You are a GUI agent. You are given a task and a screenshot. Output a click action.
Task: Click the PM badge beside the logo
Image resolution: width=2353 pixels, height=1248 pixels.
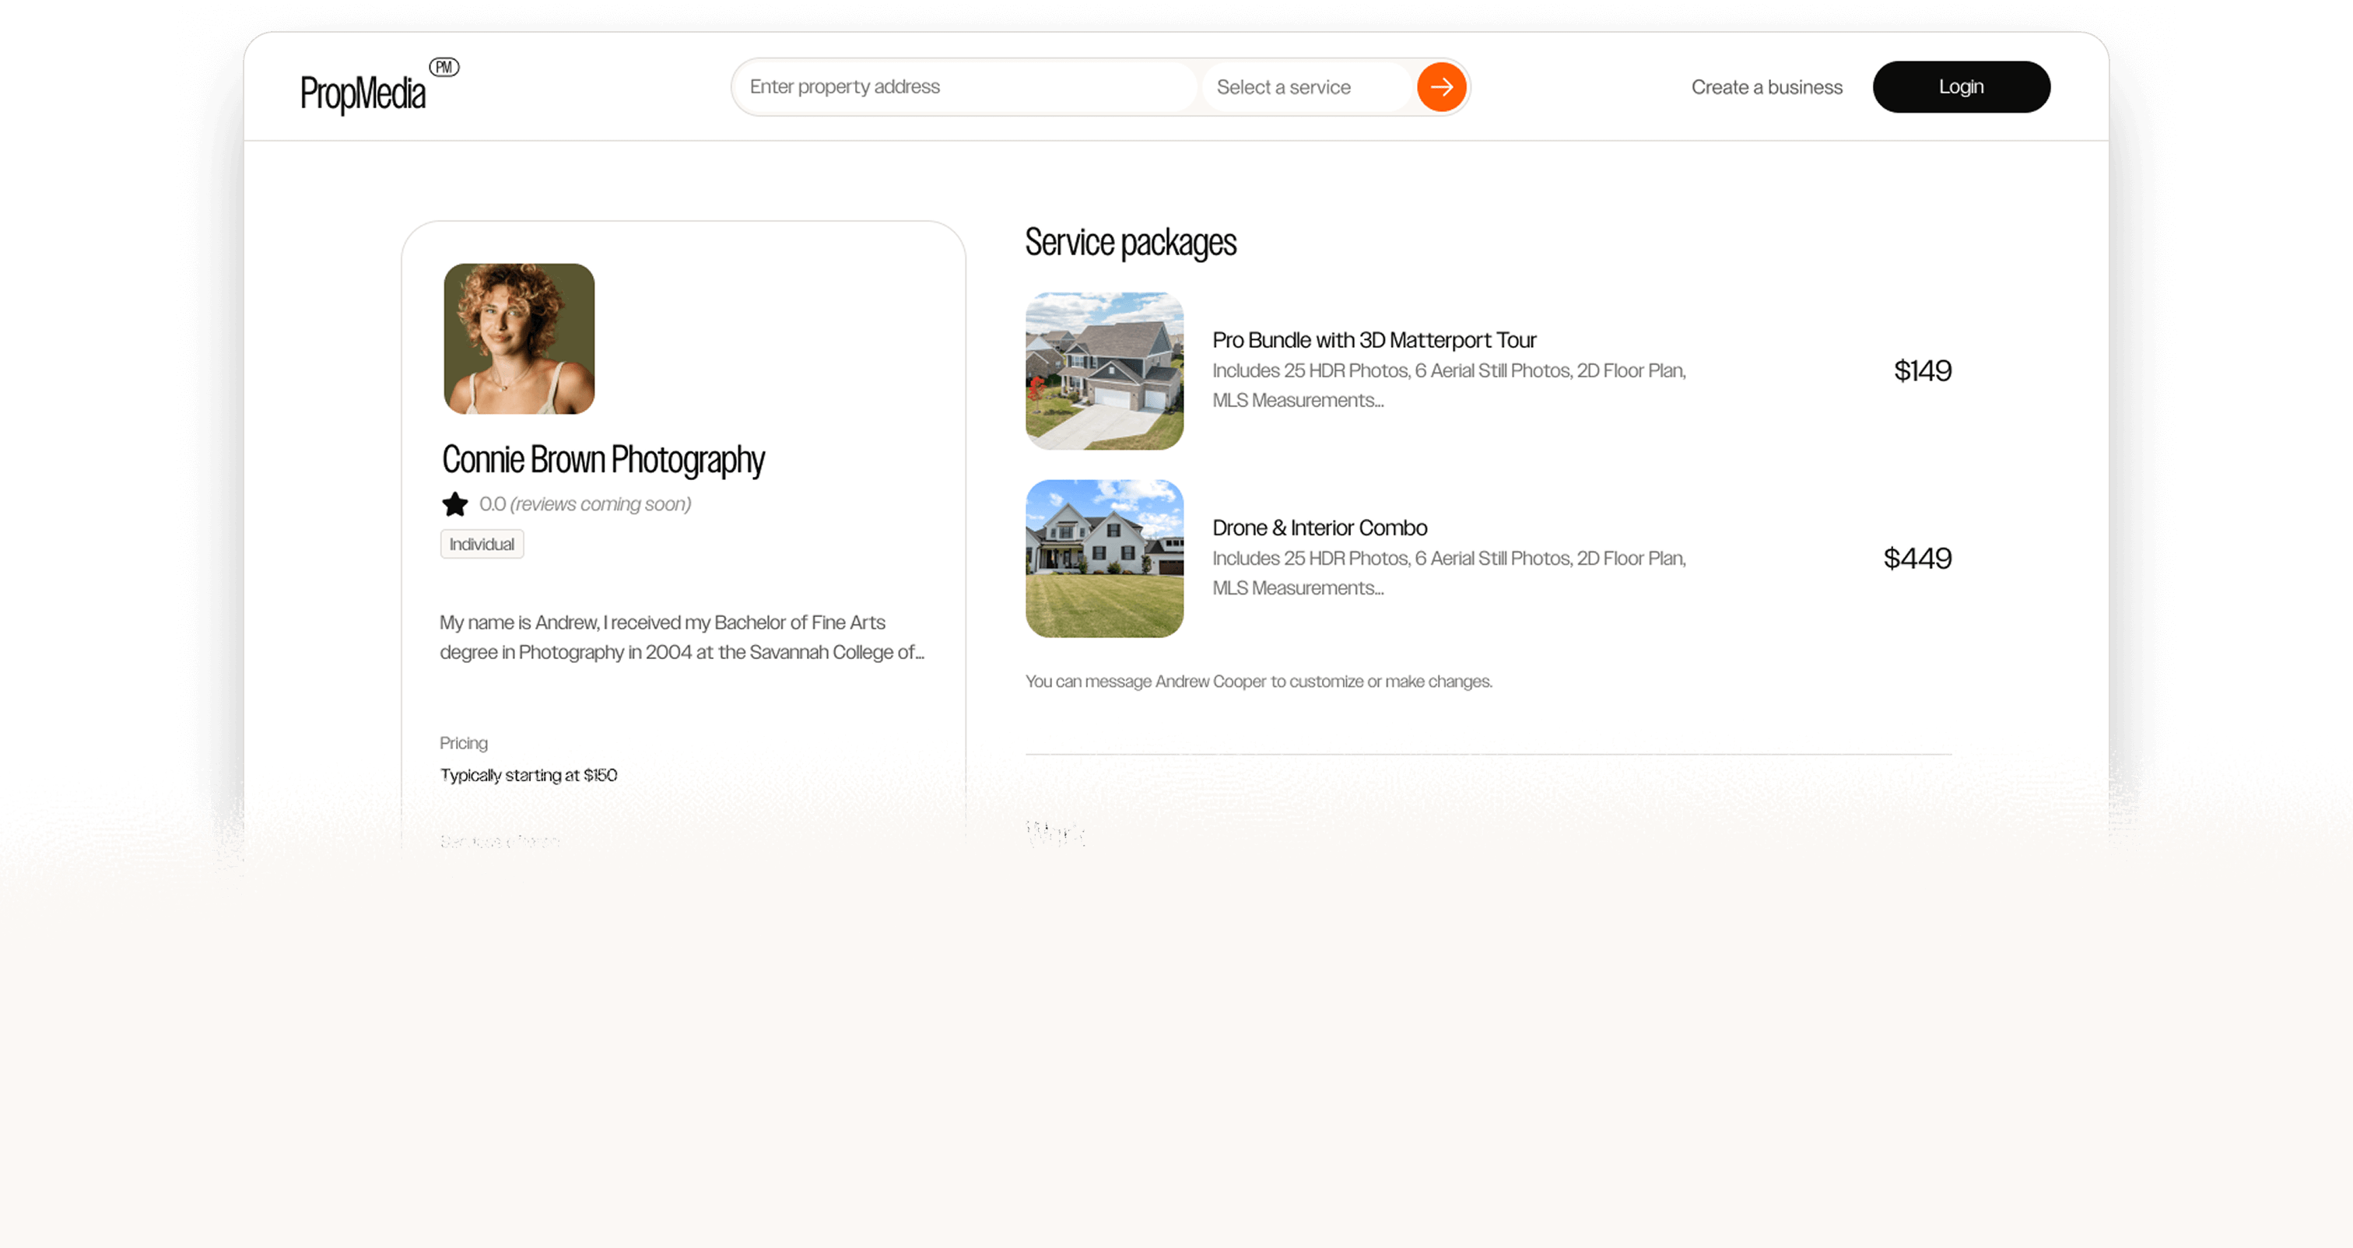(x=444, y=67)
